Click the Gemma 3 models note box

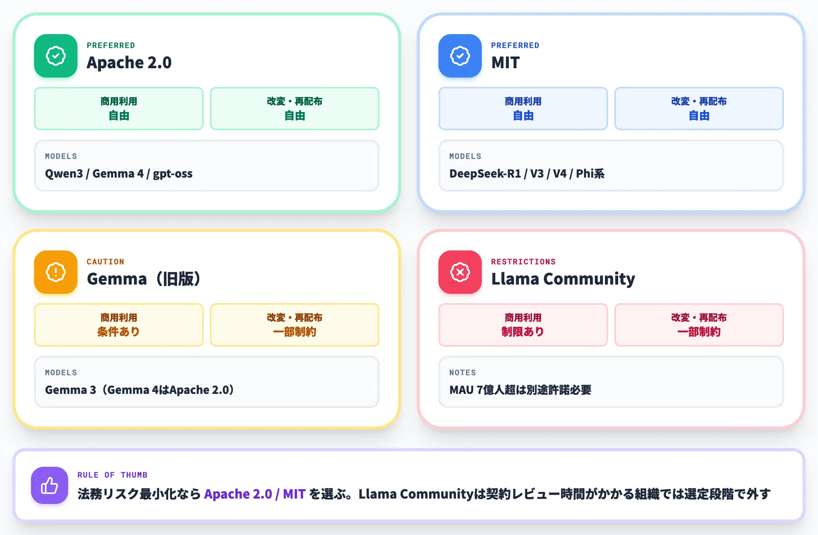pyautogui.click(x=207, y=382)
